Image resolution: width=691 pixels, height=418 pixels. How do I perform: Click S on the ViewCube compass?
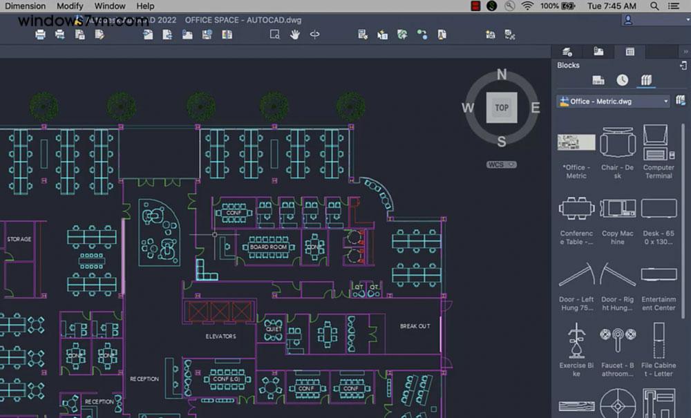point(502,142)
